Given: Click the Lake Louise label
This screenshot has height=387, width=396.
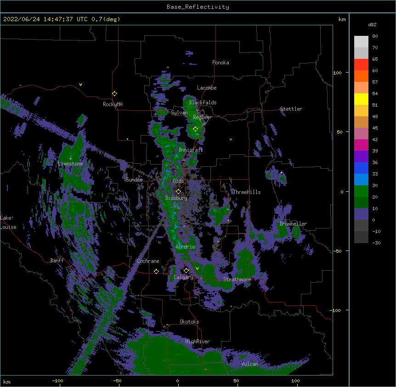Looking at the screenshot, I should (7, 222).
